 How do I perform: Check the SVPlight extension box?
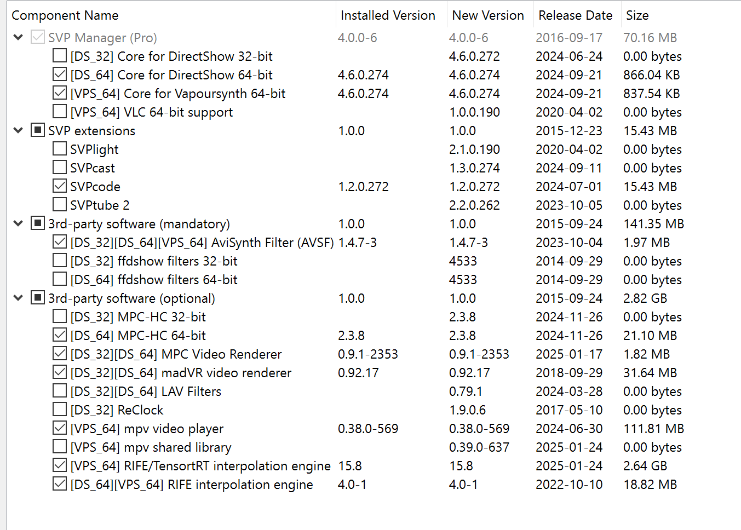pyautogui.click(x=60, y=149)
